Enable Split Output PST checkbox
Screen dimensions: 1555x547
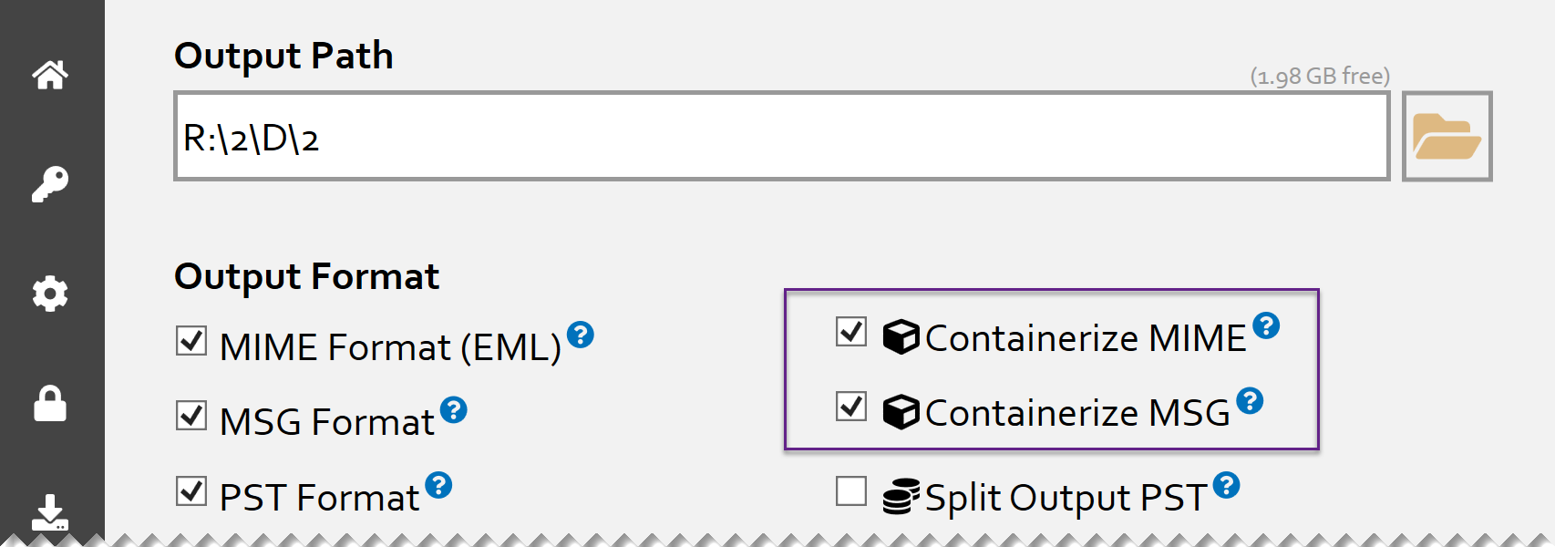(851, 491)
